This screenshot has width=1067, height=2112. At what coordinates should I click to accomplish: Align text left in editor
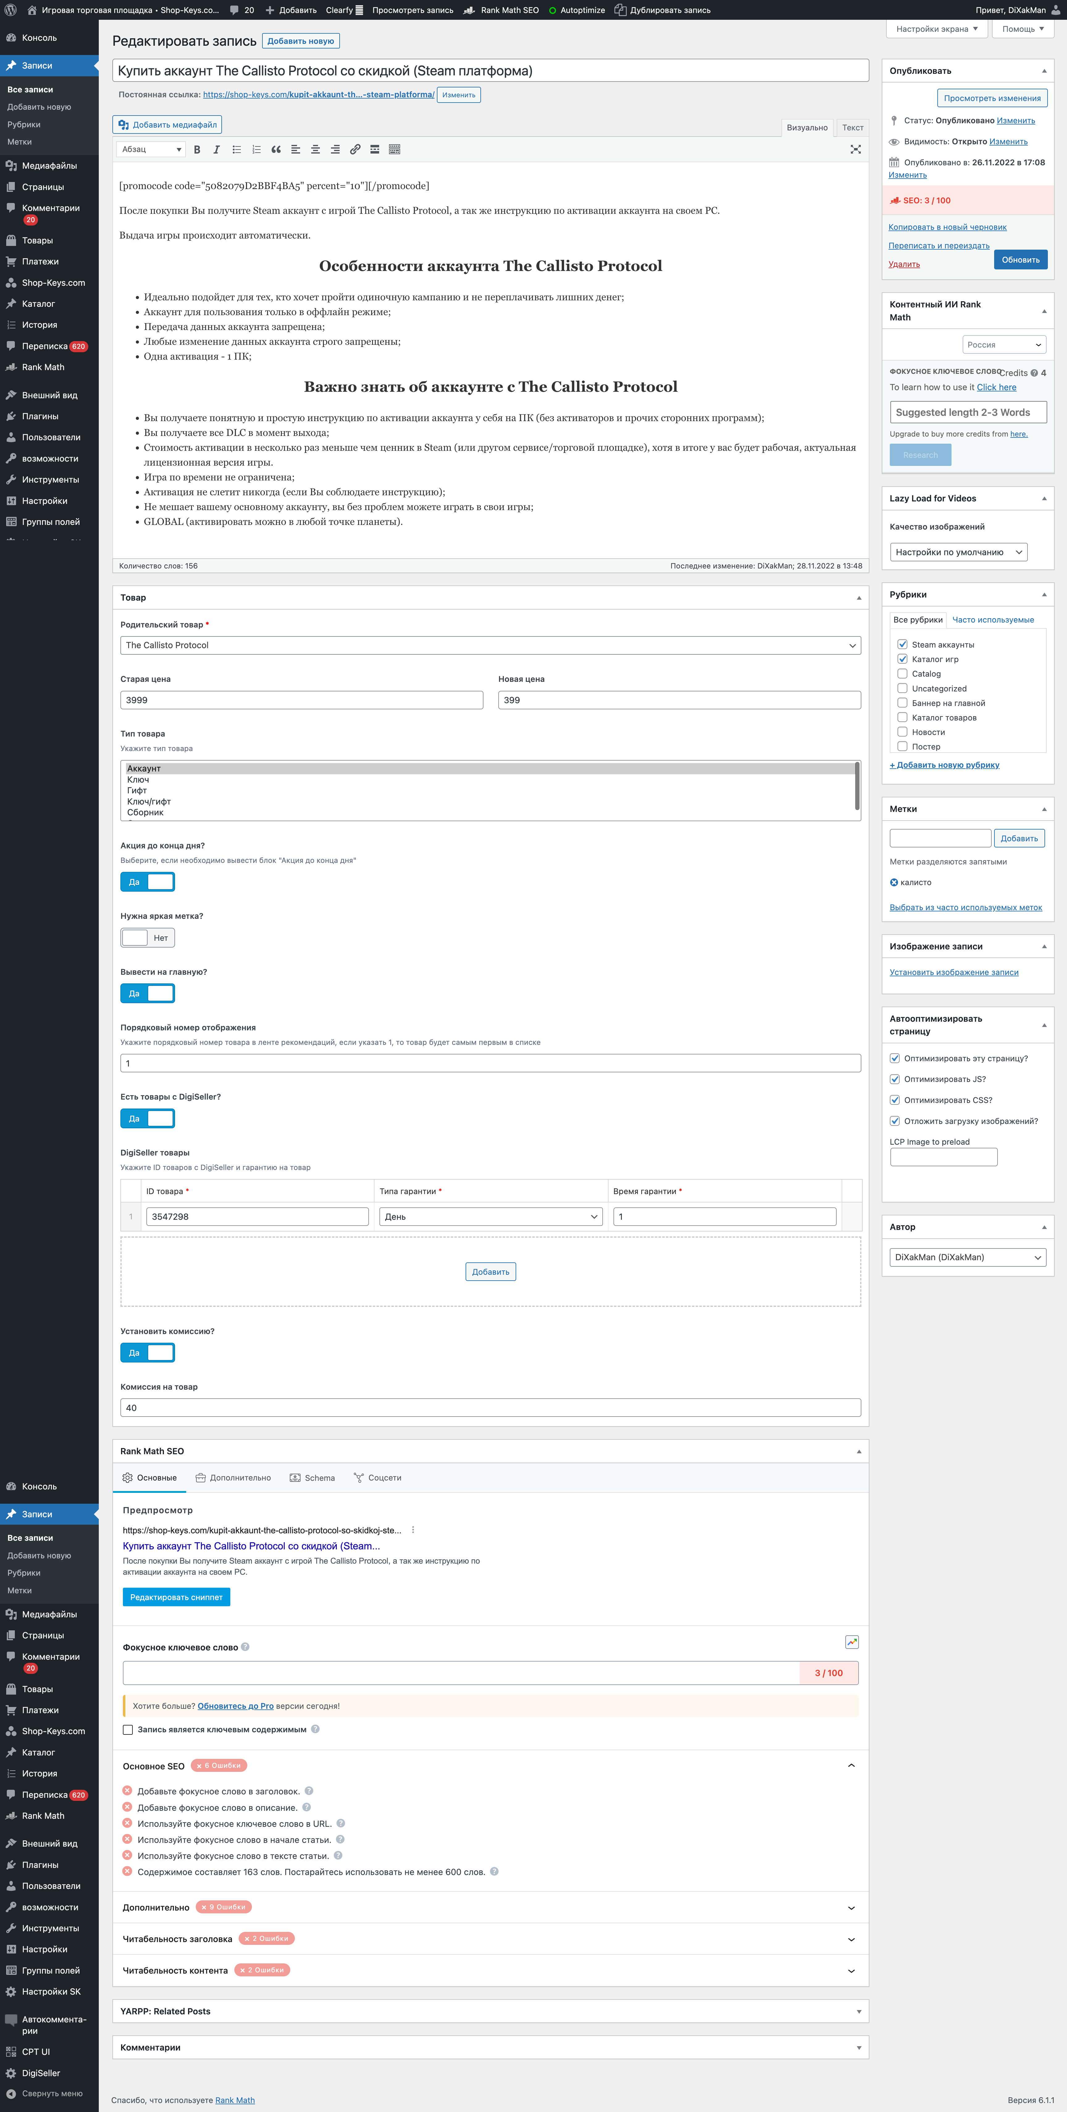pyautogui.click(x=296, y=149)
